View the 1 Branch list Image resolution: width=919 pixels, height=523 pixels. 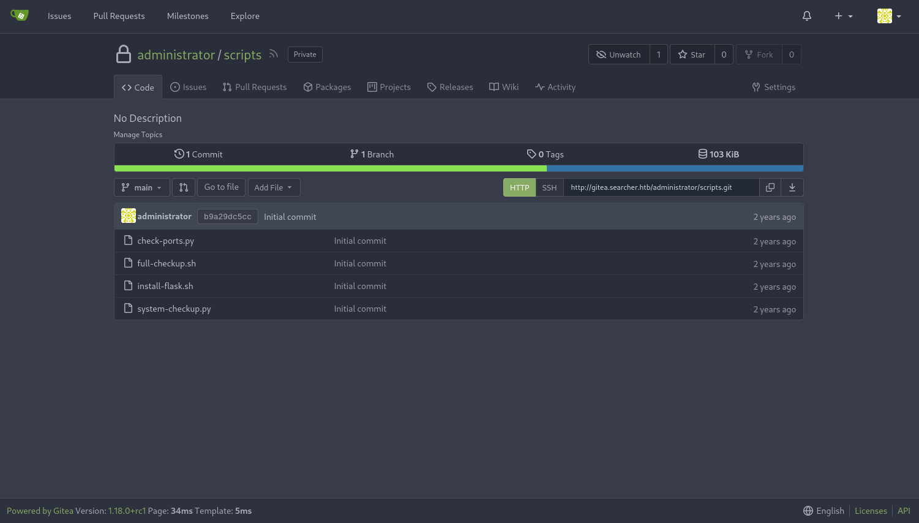click(x=372, y=154)
